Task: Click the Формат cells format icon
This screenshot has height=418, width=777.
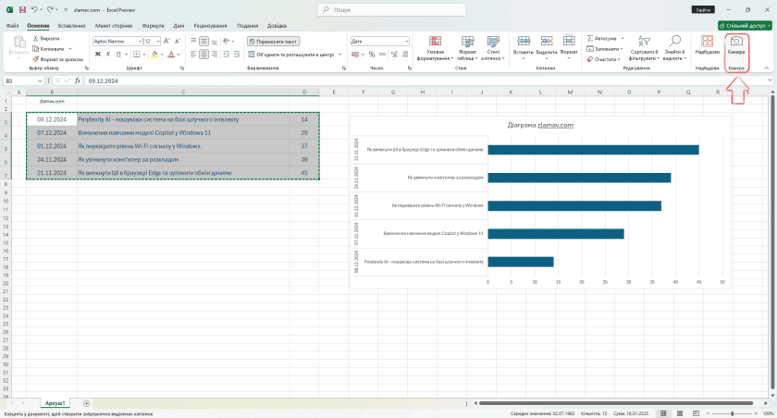Action: (569, 41)
